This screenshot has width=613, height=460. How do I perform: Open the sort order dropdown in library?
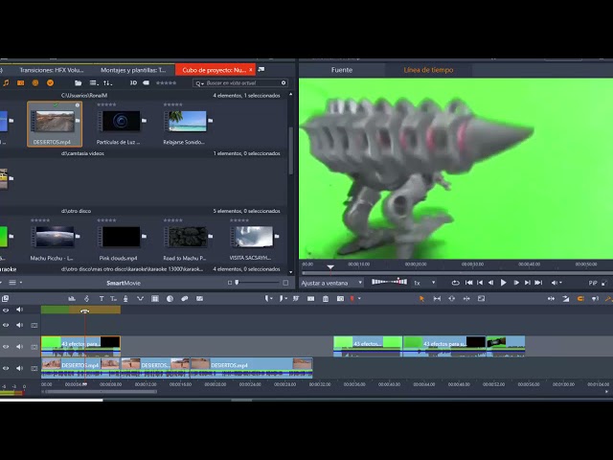click(x=107, y=83)
